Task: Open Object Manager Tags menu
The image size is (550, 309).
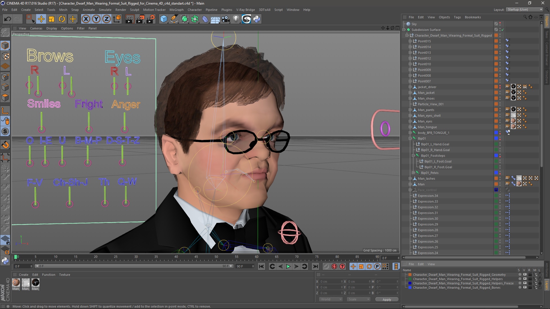Action: (457, 17)
